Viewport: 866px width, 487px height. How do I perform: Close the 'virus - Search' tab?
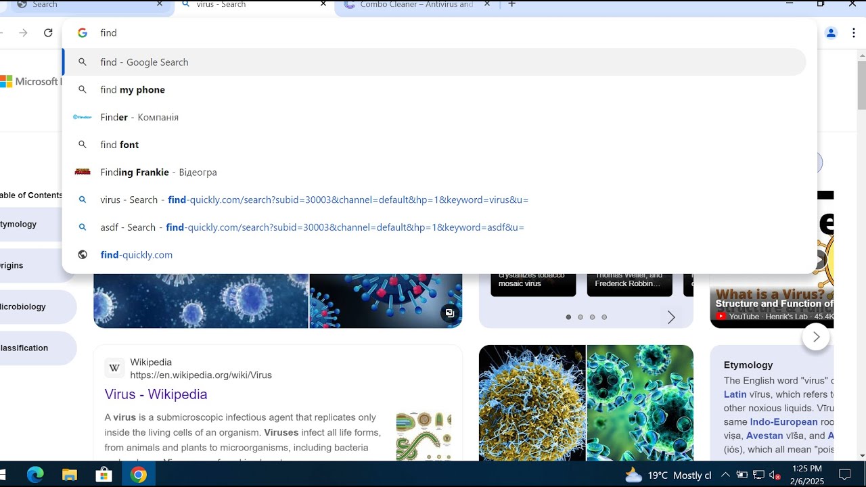(323, 4)
